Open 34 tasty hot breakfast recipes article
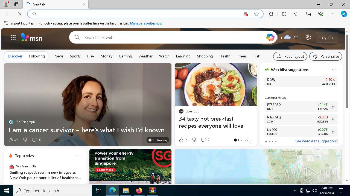The width and height of the screenshot is (350, 196). pos(211,122)
